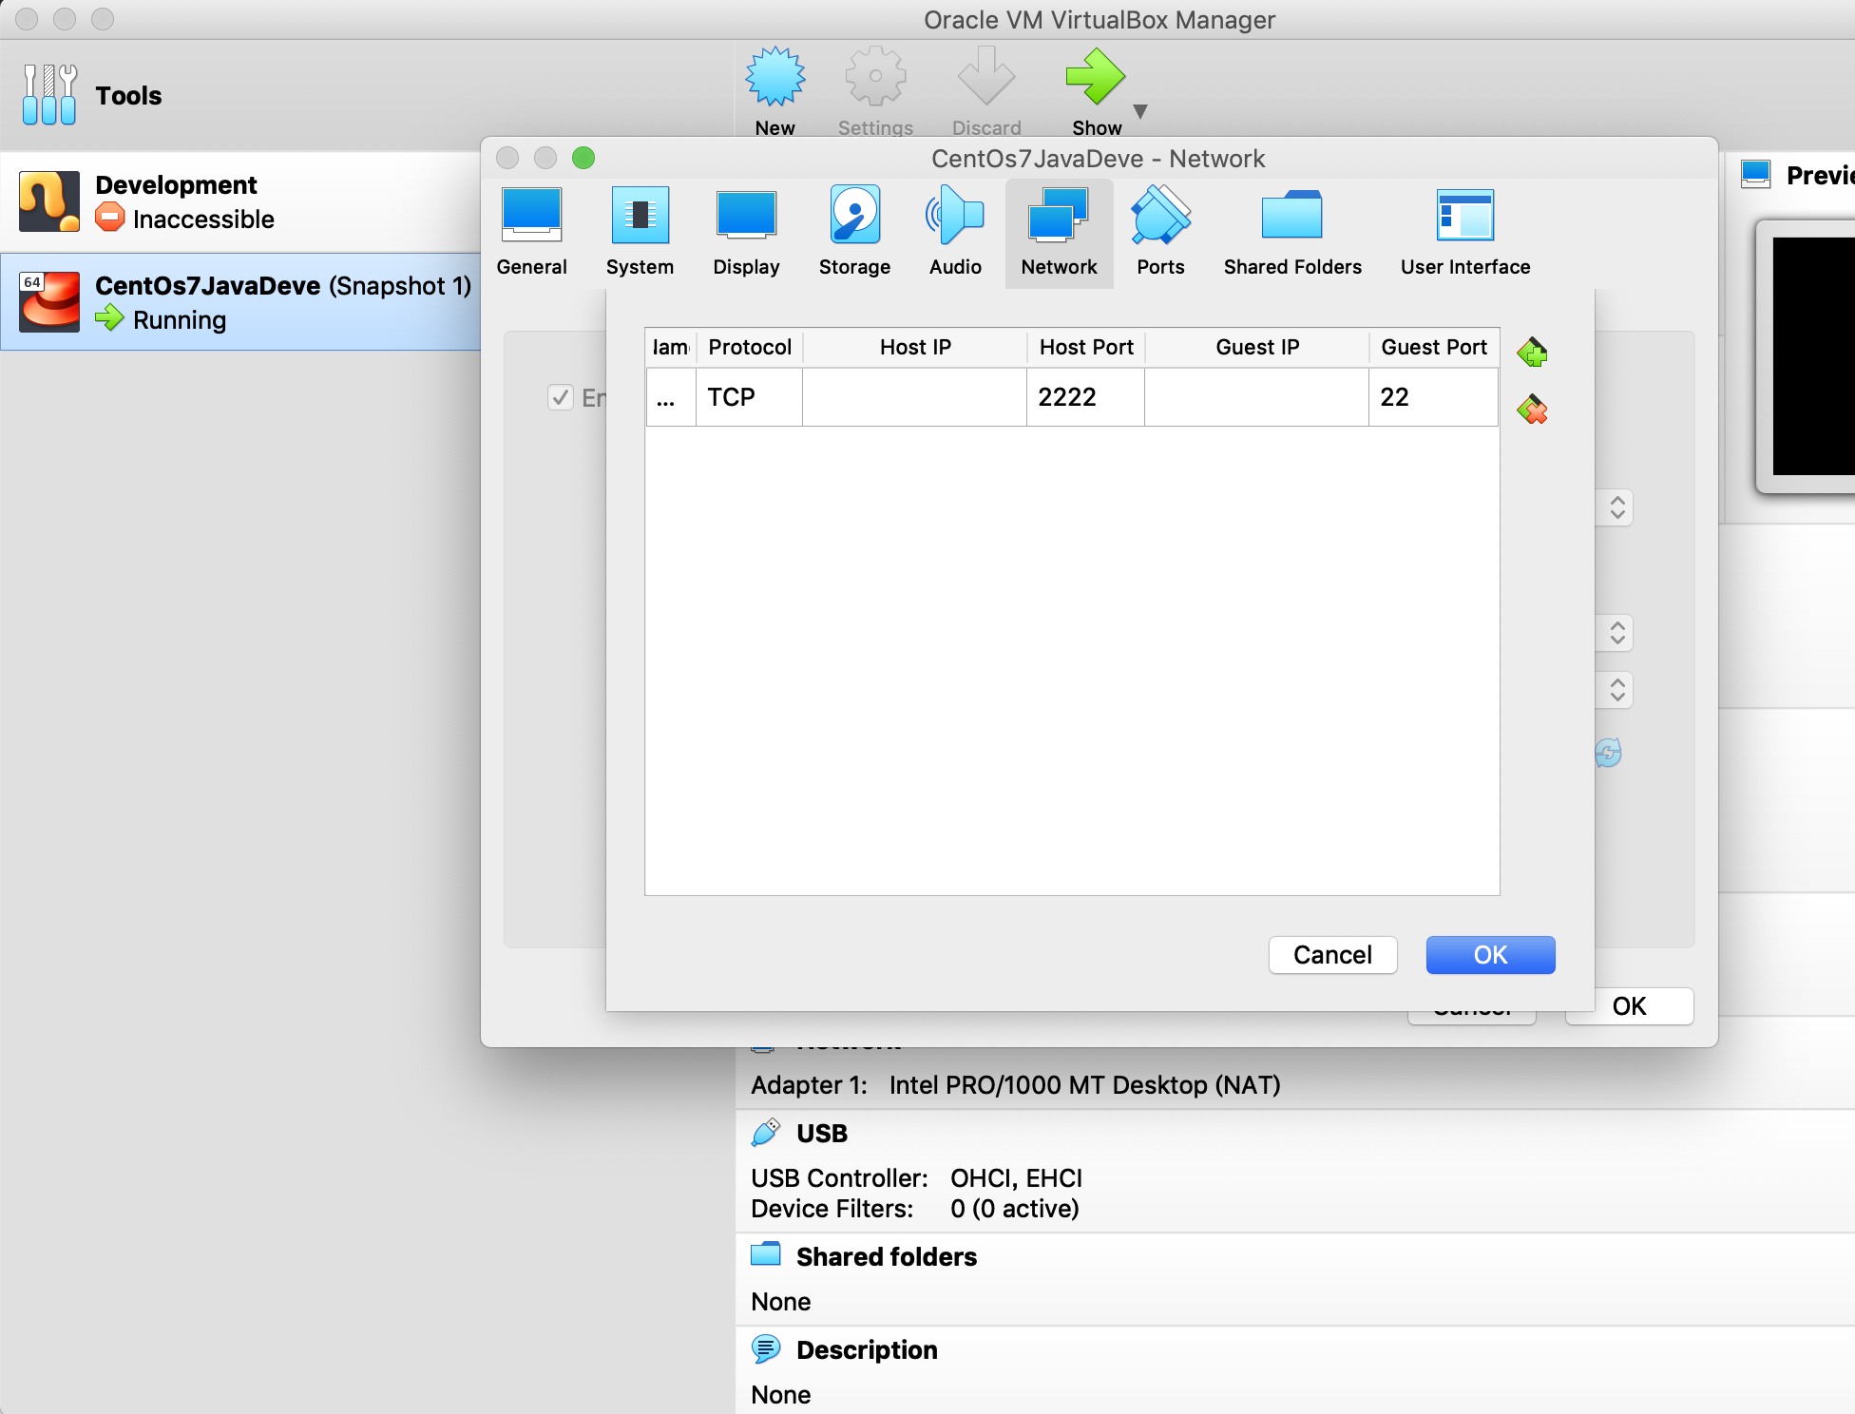Switch to the Ports settings tab

click(x=1160, y=233)
